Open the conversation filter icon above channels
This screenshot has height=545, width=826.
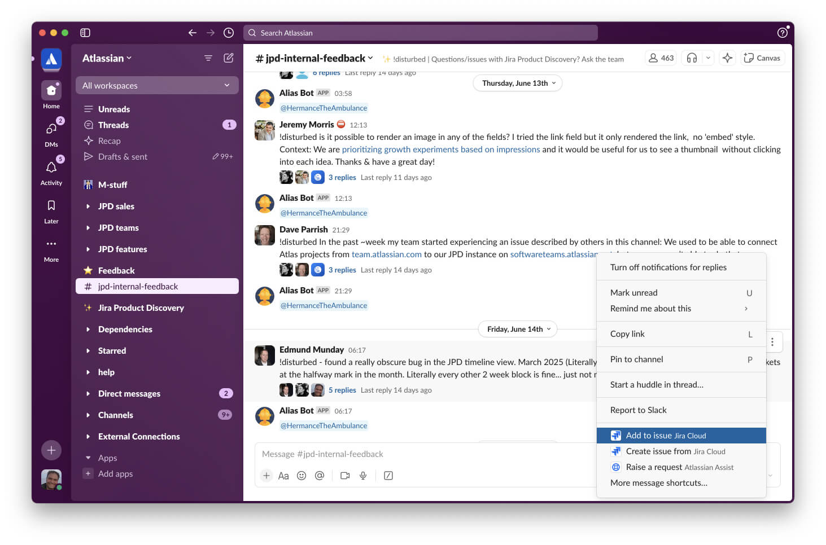(208, 58)
